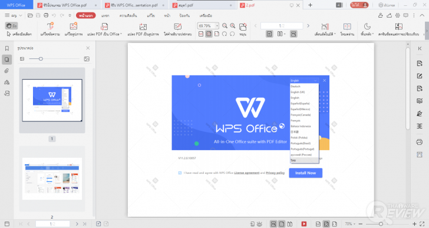Toggle navigation pane from status bar left
Image resolution: width=429 pixels, height=228 pixels.
click(x=7, y=224)
